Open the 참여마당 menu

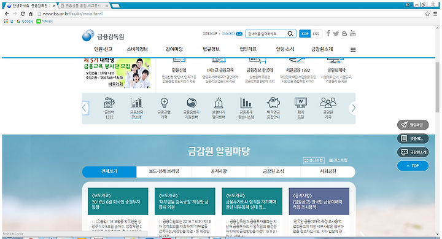[174, 49]
